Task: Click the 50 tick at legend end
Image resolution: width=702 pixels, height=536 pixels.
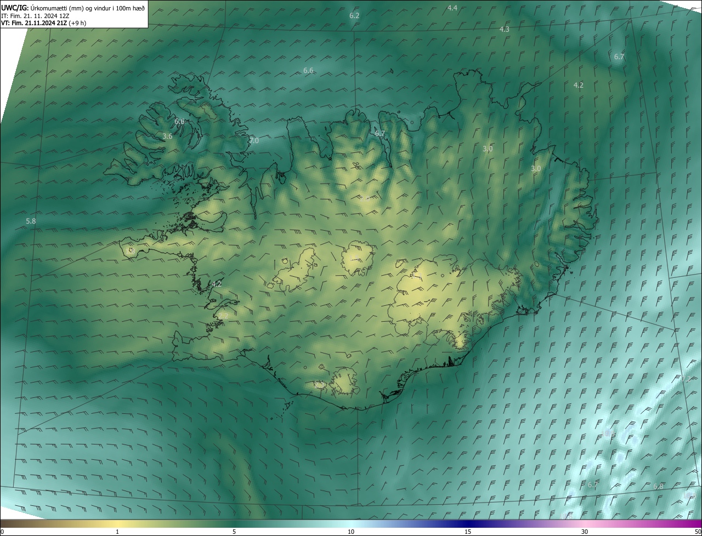Action: tap(698, 532)
